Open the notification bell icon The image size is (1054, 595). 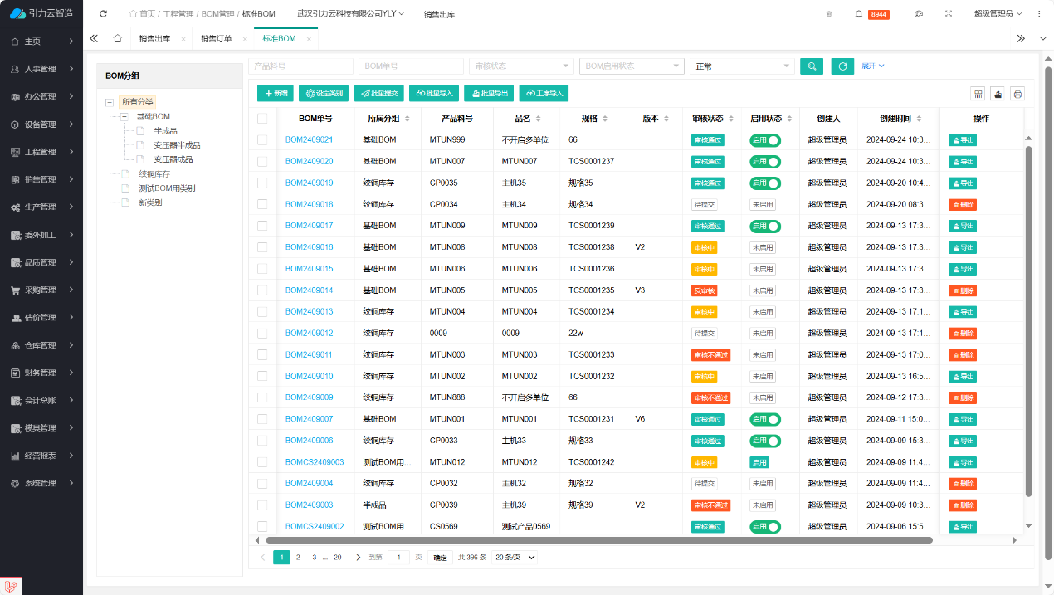coord(858,14)
